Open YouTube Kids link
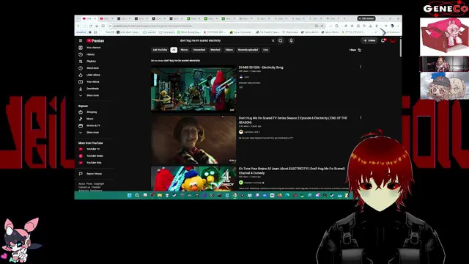The width and height of the screenshot is (469, 264). pyautogui.click(x=94, y=163)
